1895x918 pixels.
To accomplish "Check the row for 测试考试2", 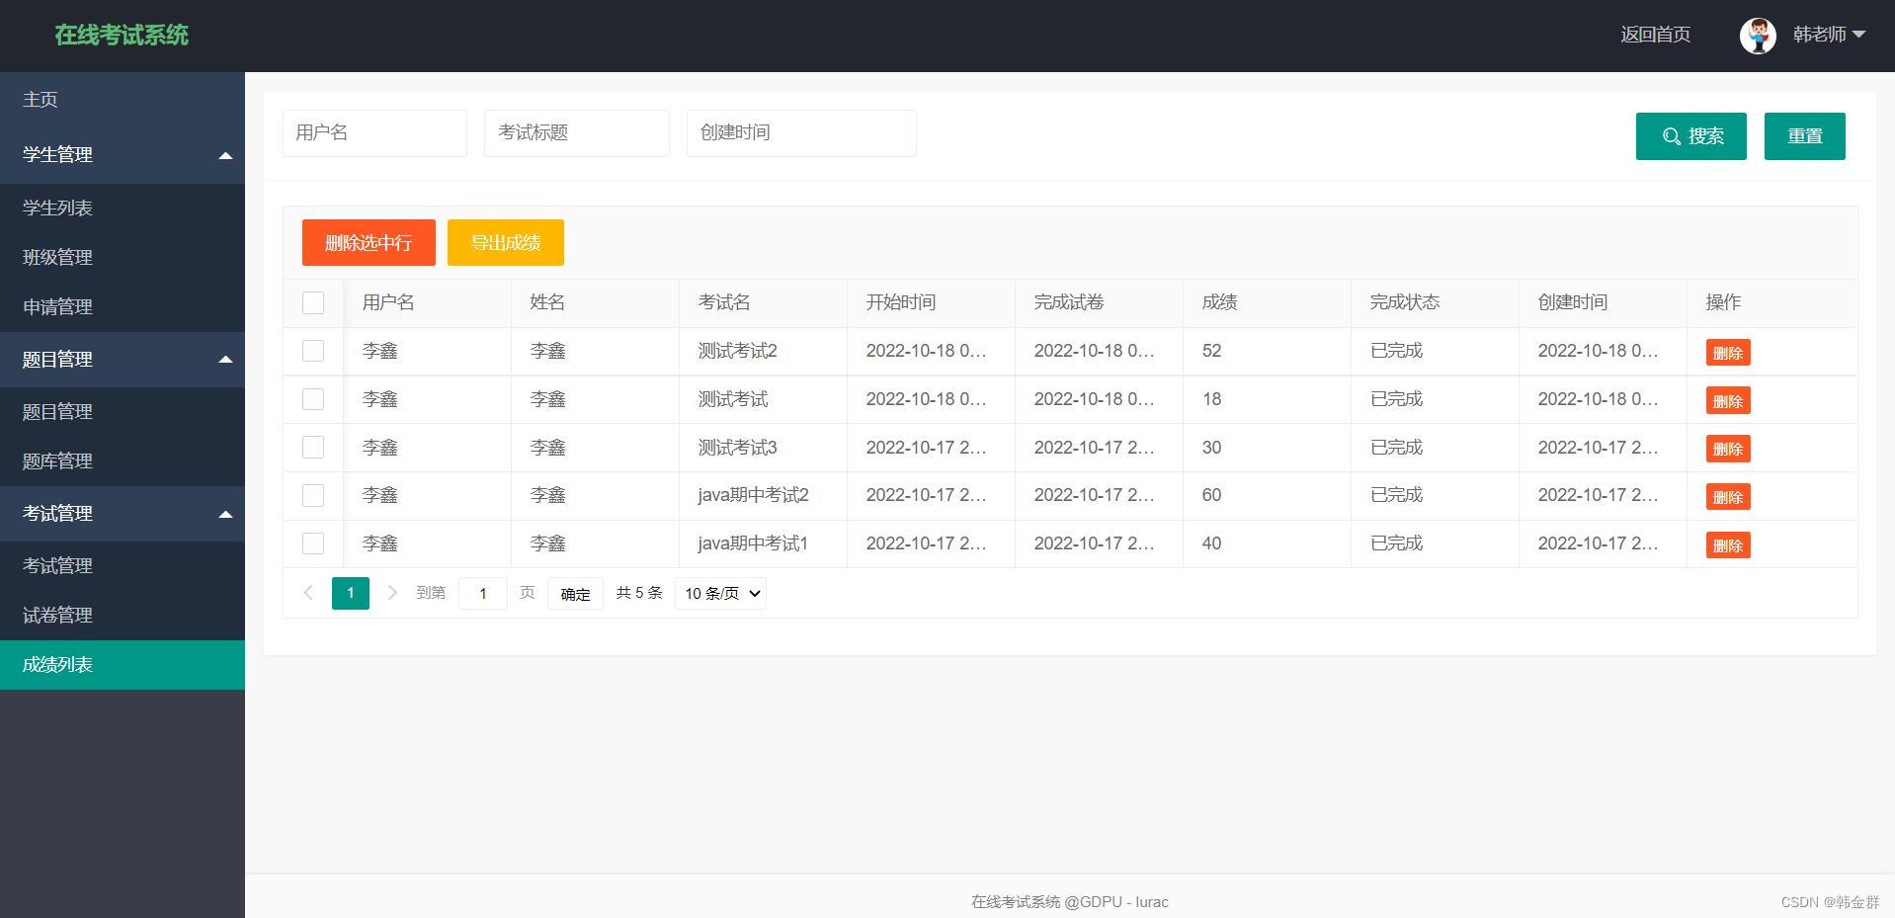I will (x=313, y=352).
